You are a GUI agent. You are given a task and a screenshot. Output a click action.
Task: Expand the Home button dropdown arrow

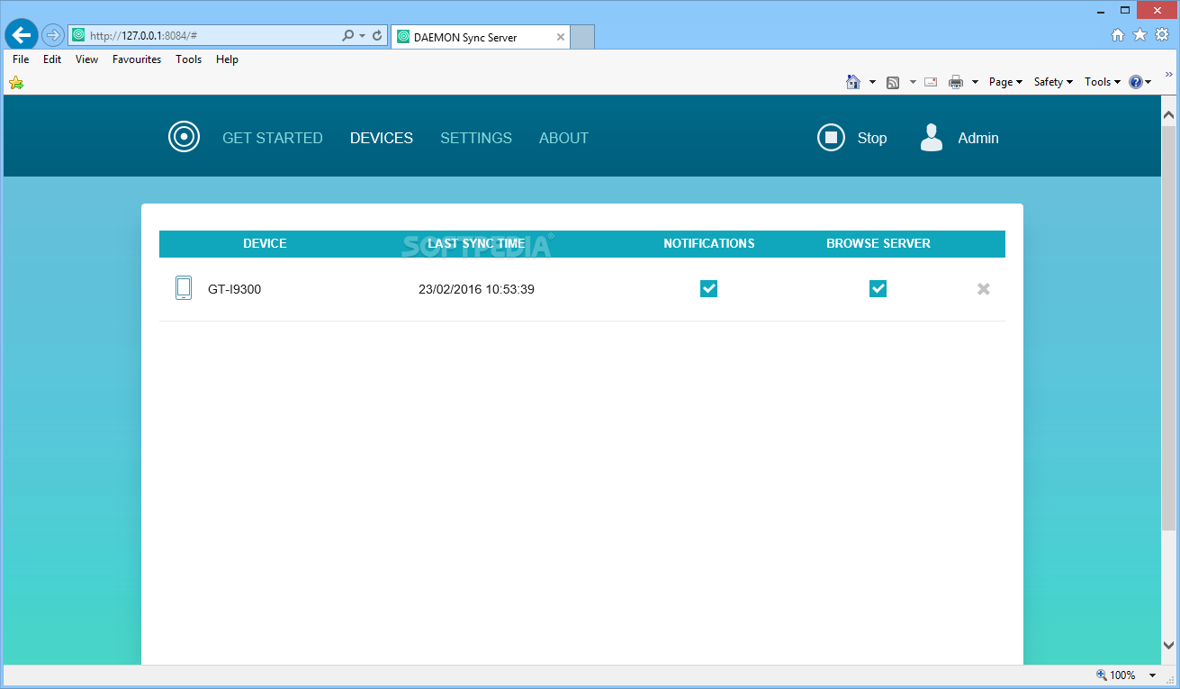click(872, 82)
